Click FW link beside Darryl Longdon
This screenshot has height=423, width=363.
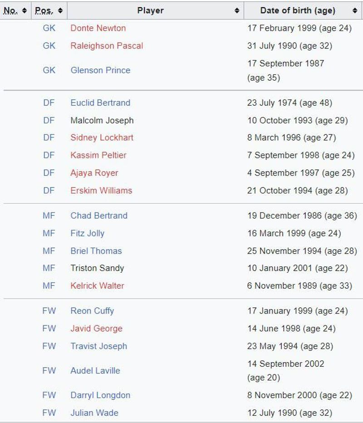pos(49,395)
